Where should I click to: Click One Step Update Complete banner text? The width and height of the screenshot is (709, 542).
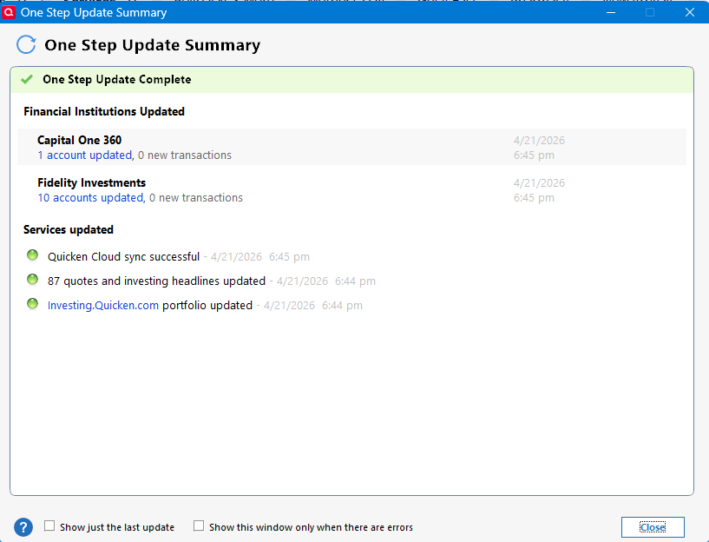tap(116, 80)
